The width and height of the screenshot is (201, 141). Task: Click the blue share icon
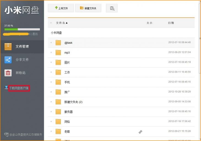[8, 60]
